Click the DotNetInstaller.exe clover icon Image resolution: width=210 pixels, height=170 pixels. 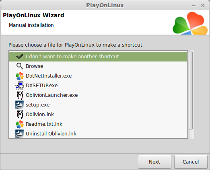(x=20, y=76)
